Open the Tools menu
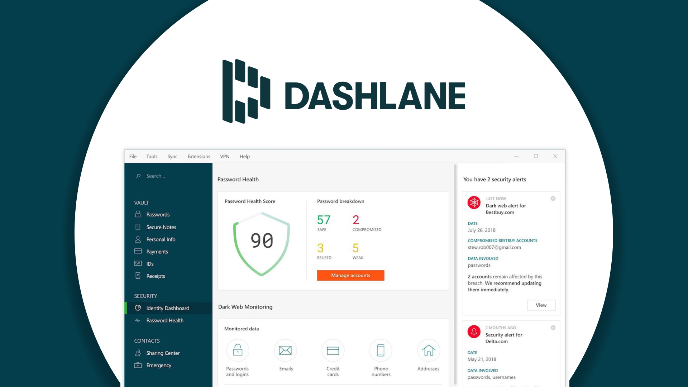This screenshot has width=688, height=387. coord(151,156)
